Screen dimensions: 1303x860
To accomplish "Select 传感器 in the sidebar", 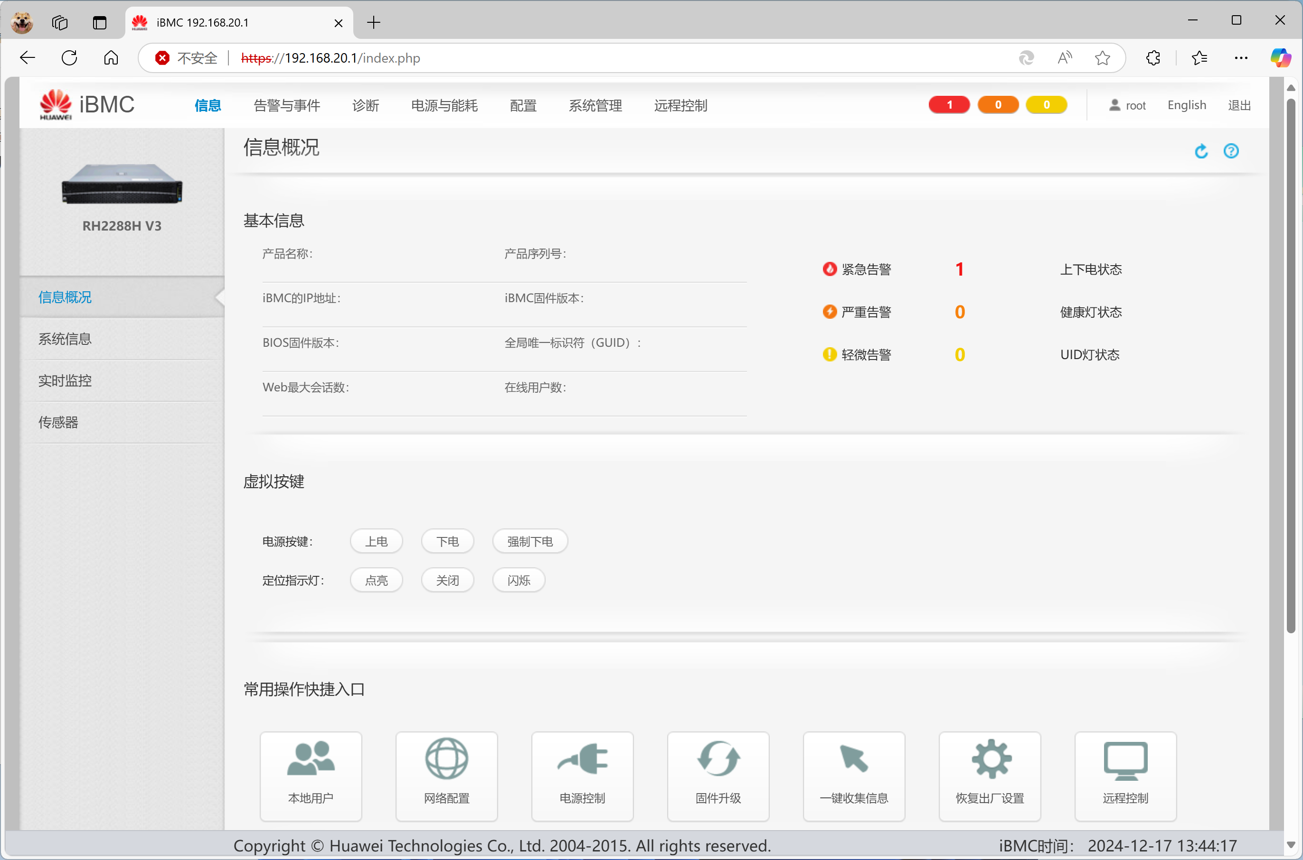I will [x=58, y=422].
